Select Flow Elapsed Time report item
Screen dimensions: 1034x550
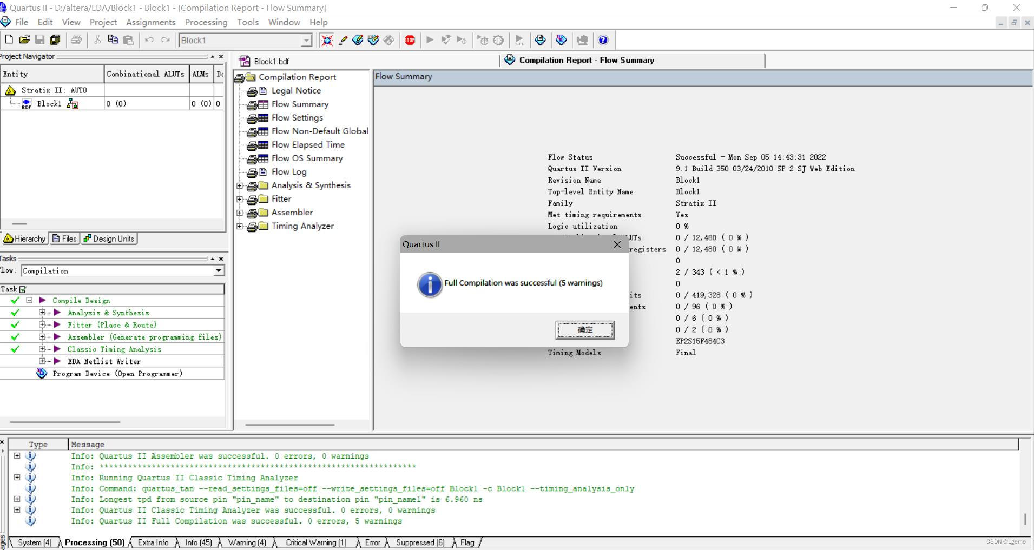308,144
